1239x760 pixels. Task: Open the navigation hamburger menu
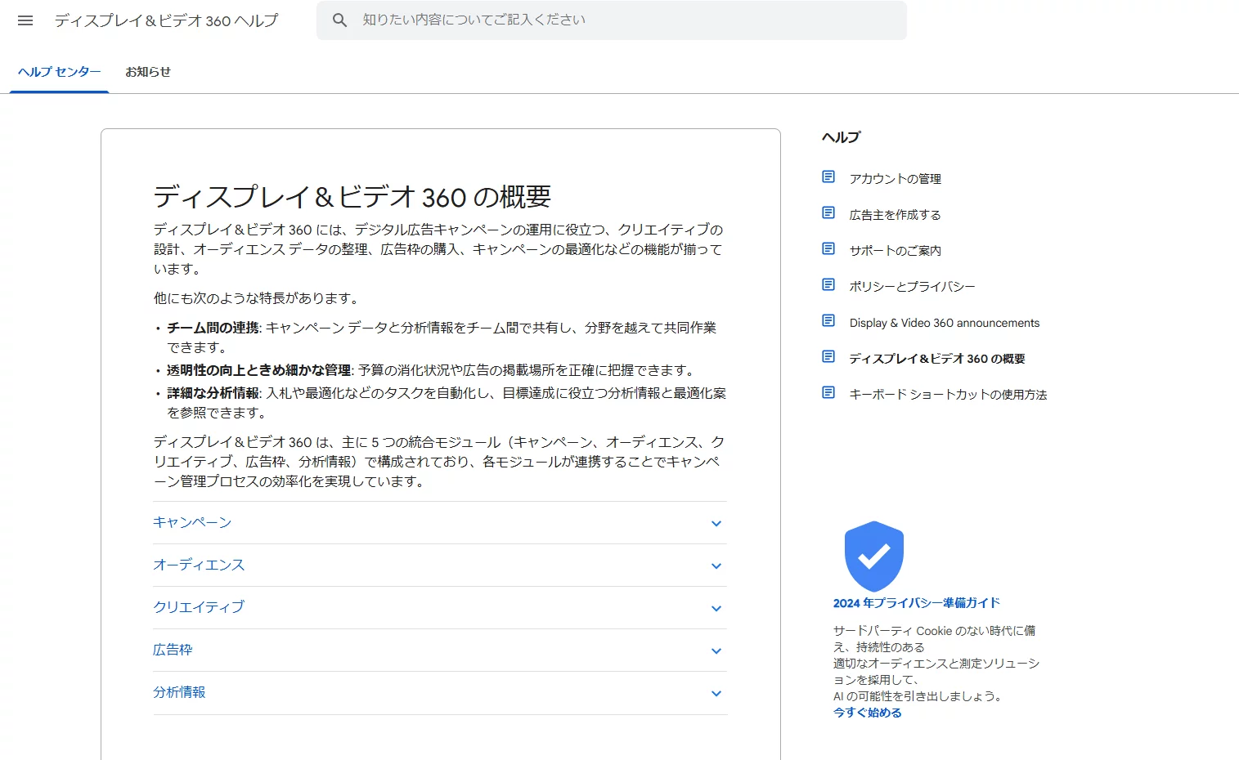click(x=25, y=20)
